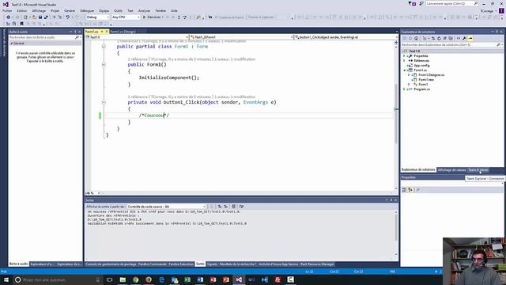
Task: Open Résultats de la recherche 1 tab
Action: click(238, 264)
